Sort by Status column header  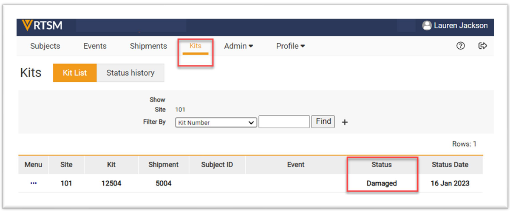(381, 165)
